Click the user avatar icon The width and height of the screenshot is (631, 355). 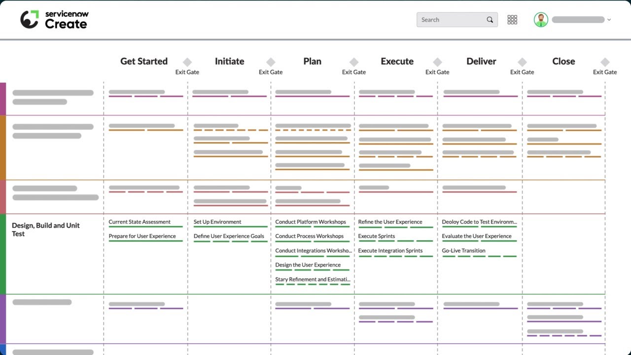(541, 20)
